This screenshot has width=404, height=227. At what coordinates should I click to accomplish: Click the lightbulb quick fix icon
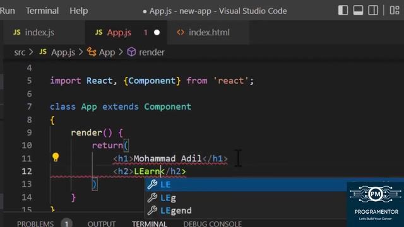click(x=56, y=157)
